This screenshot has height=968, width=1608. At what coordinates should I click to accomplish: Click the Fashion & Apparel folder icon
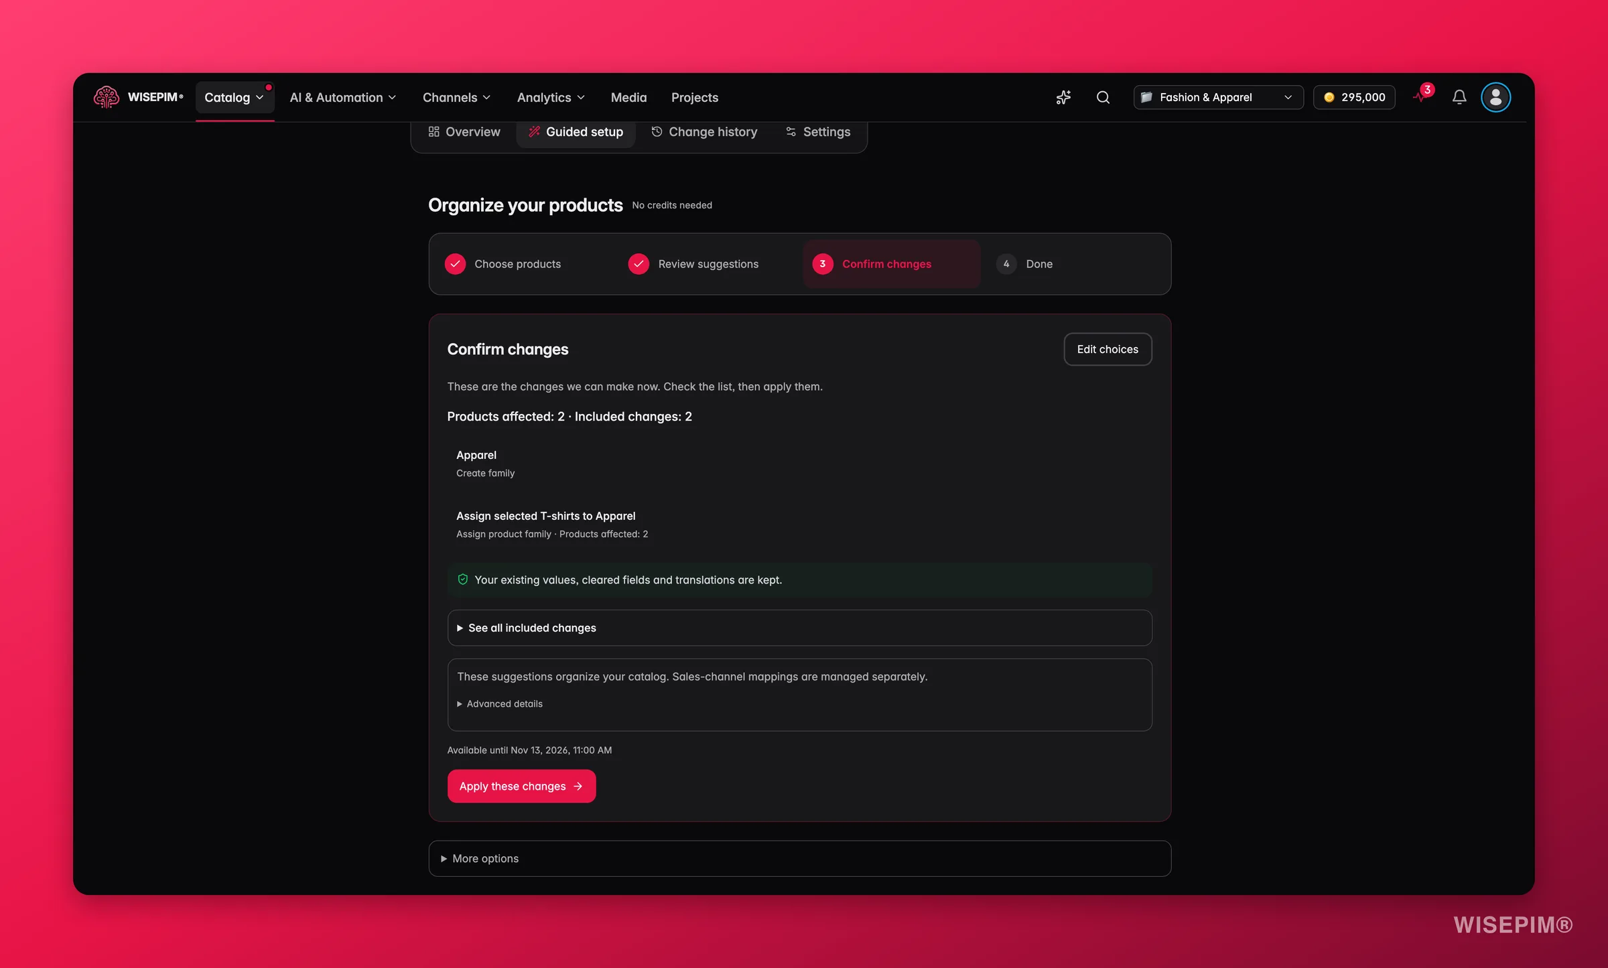[x=1146, y=97]
